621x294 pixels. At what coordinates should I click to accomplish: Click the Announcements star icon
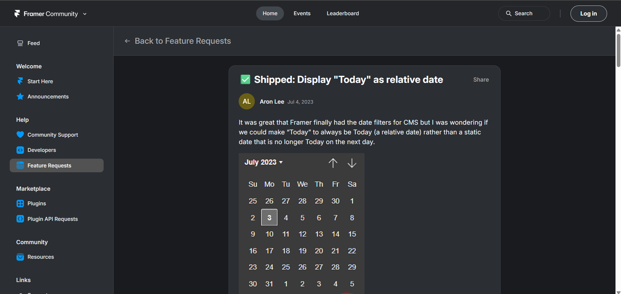pos(20,96)
